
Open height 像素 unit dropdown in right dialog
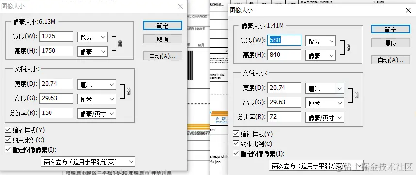pyautogui.click(x=320, y=55)
